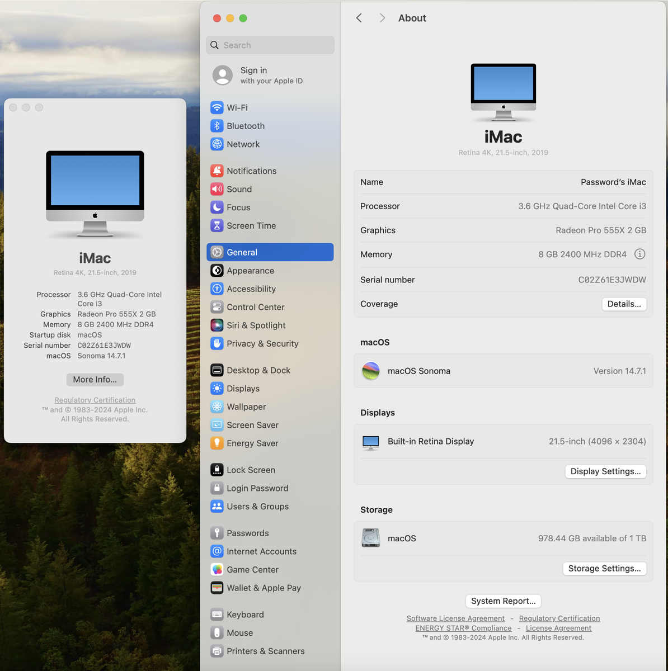The image size is (668, 671).
Task: Click the General gear icon
Action: pyautogui.click(x=217, y=252)
